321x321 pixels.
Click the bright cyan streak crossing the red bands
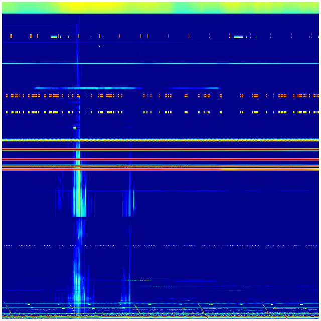tap(78, 155)
